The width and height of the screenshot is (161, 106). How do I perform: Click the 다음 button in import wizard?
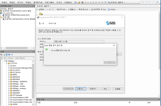click(80, 89)
